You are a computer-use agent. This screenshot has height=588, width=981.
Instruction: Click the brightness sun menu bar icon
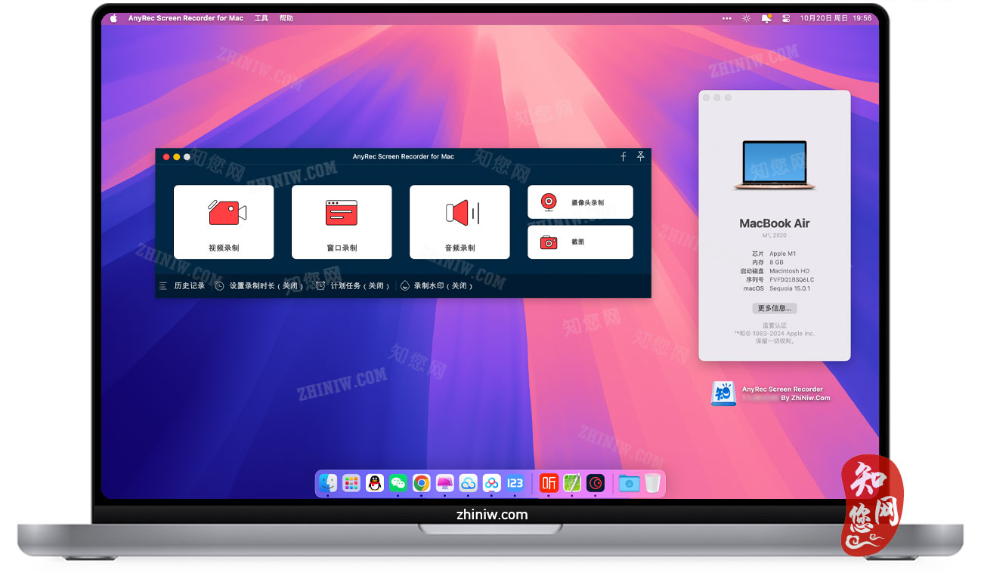747,18
